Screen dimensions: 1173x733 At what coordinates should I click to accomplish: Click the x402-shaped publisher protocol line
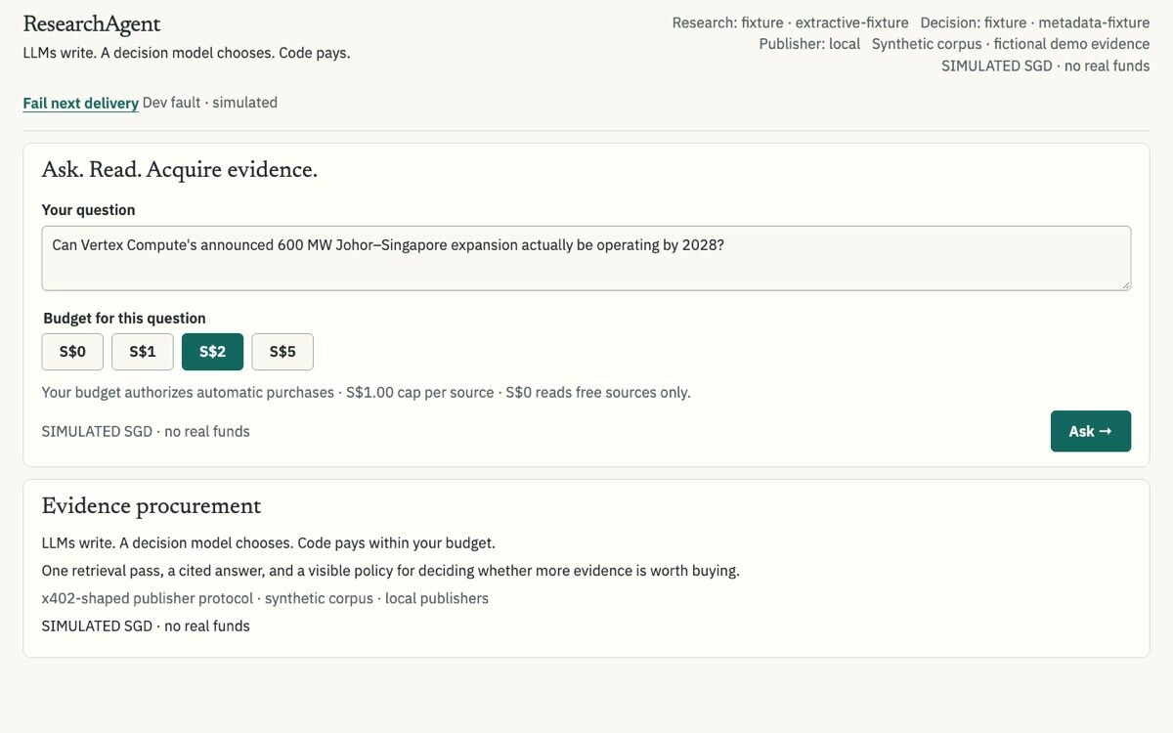pyautogui.click(x=265, y=598)
